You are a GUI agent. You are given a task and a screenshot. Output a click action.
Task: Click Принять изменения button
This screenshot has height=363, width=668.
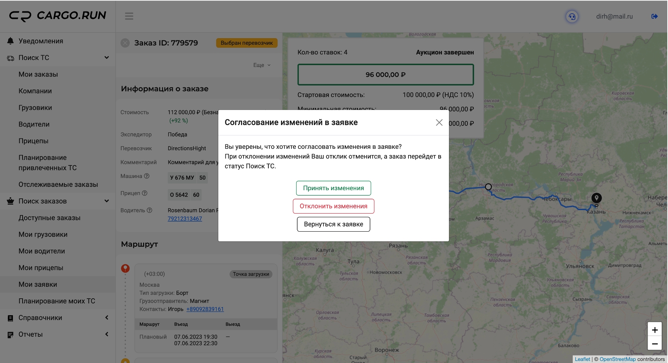334,188
